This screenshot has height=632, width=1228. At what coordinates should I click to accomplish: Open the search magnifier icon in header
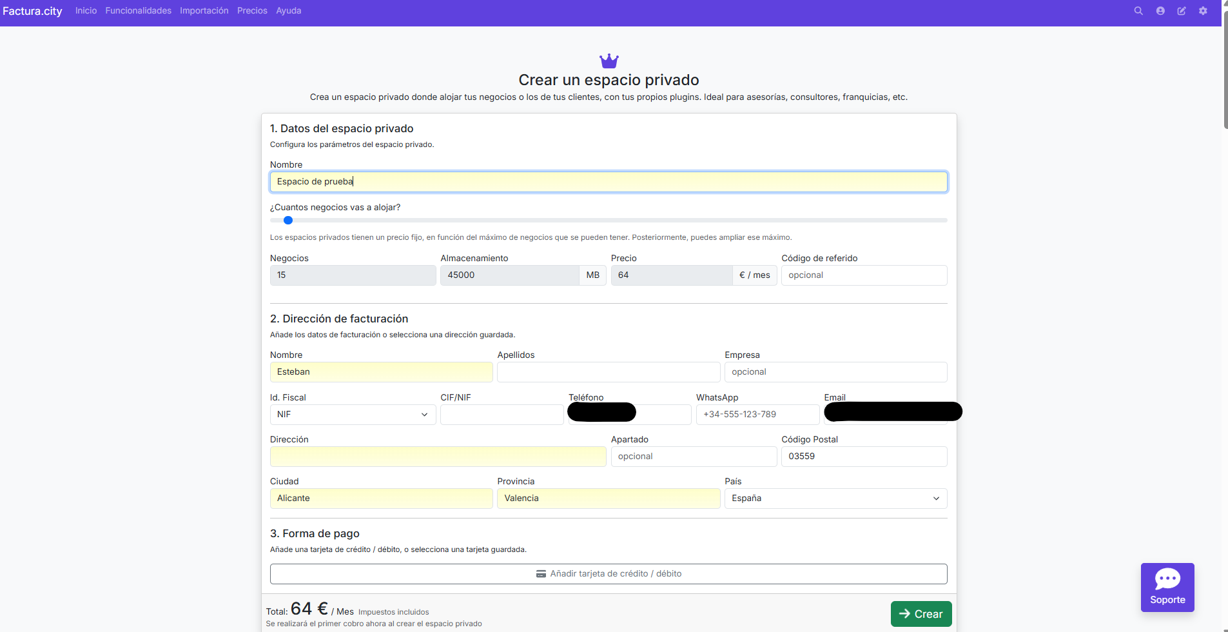click(1138, 11)
